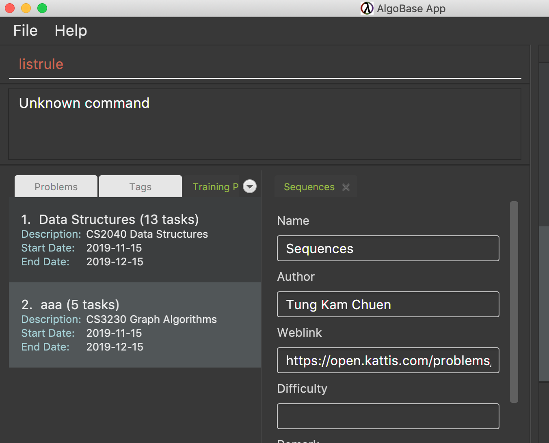Click description CS2040 Data Structures
Image resolution: width=549 pixels, height=443 pixels.
click(x=147, y=234)
